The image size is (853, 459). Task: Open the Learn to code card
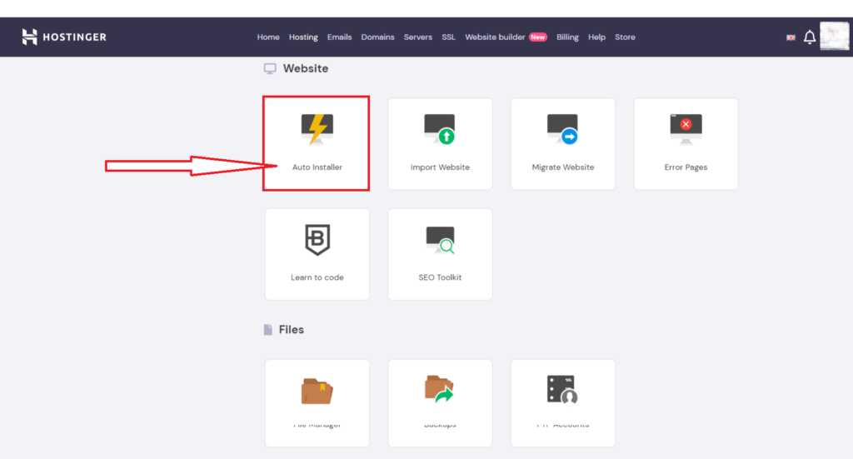[x=317, y=254]
